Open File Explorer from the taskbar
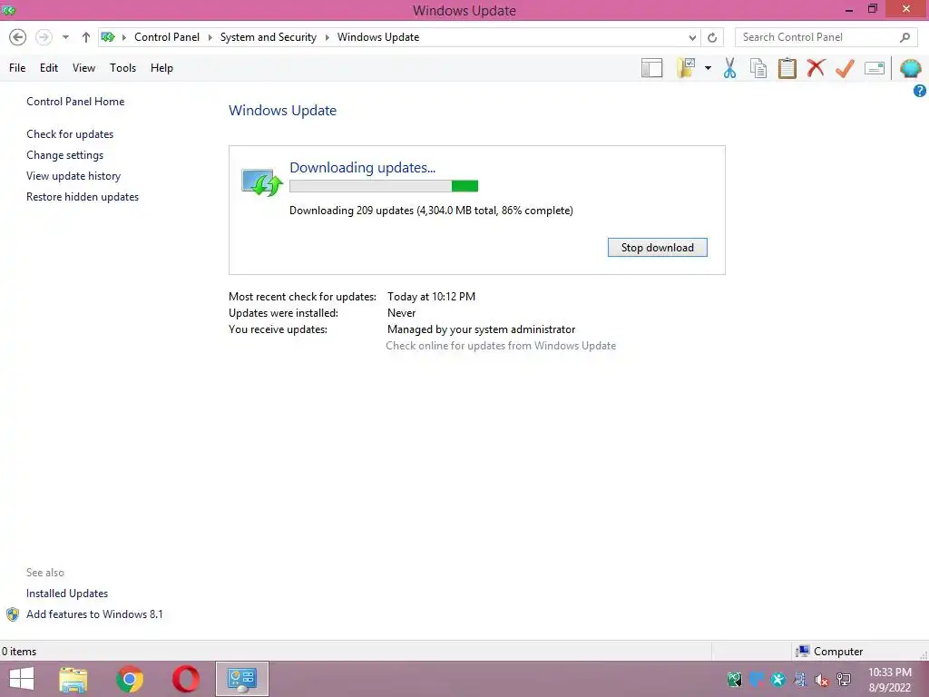This screenshot has height=697, width=929. point(73,679)
